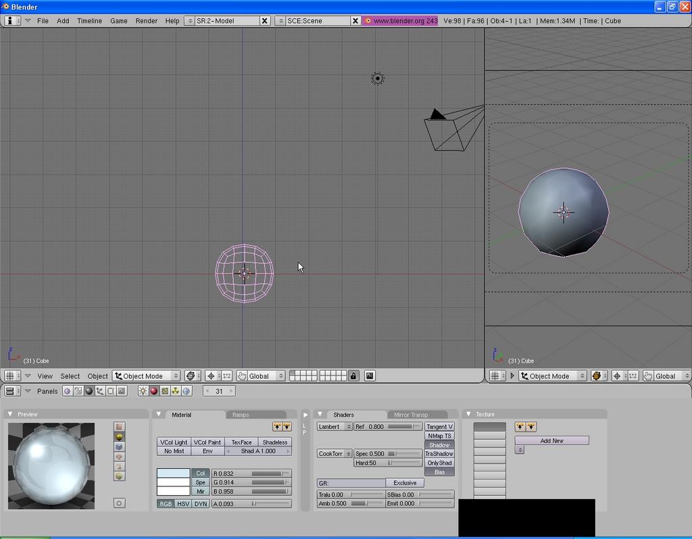Viewport: 692px width, 539px height.
Task: Click the diffuse Col color swatch
Action: click(174, 473)
